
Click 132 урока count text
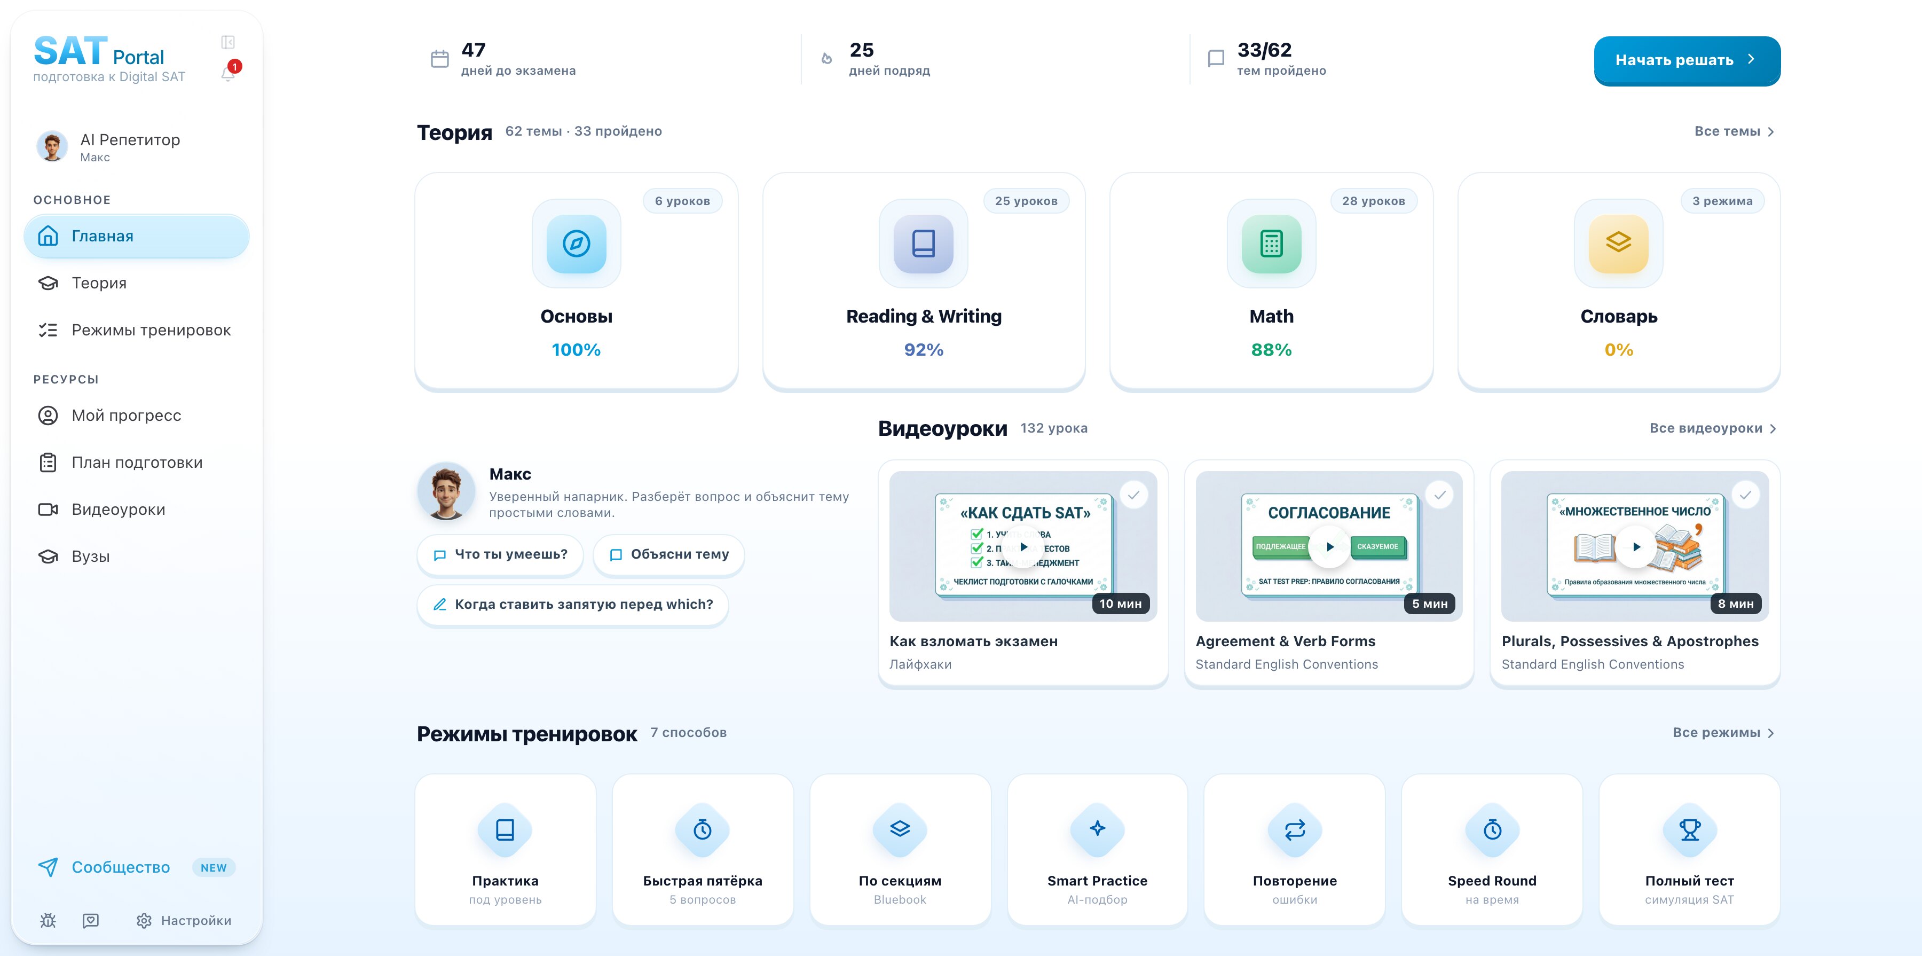[1053, 428]
